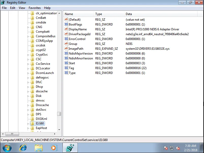Screen dimensions: 204x153
Task: Expand the CNG key
Action: click(x=28, y=27)
